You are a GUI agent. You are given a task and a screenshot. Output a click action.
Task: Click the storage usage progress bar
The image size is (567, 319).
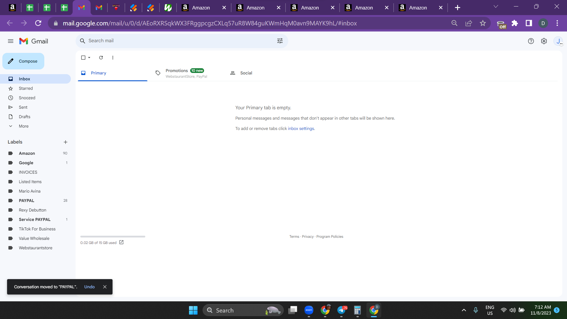tap(113, 237)
